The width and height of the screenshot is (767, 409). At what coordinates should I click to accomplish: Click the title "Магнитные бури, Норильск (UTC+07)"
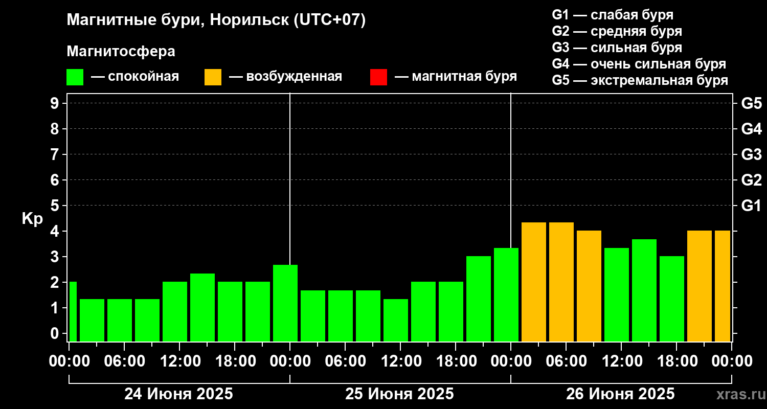pyautogui.click(x=216, y=20)
